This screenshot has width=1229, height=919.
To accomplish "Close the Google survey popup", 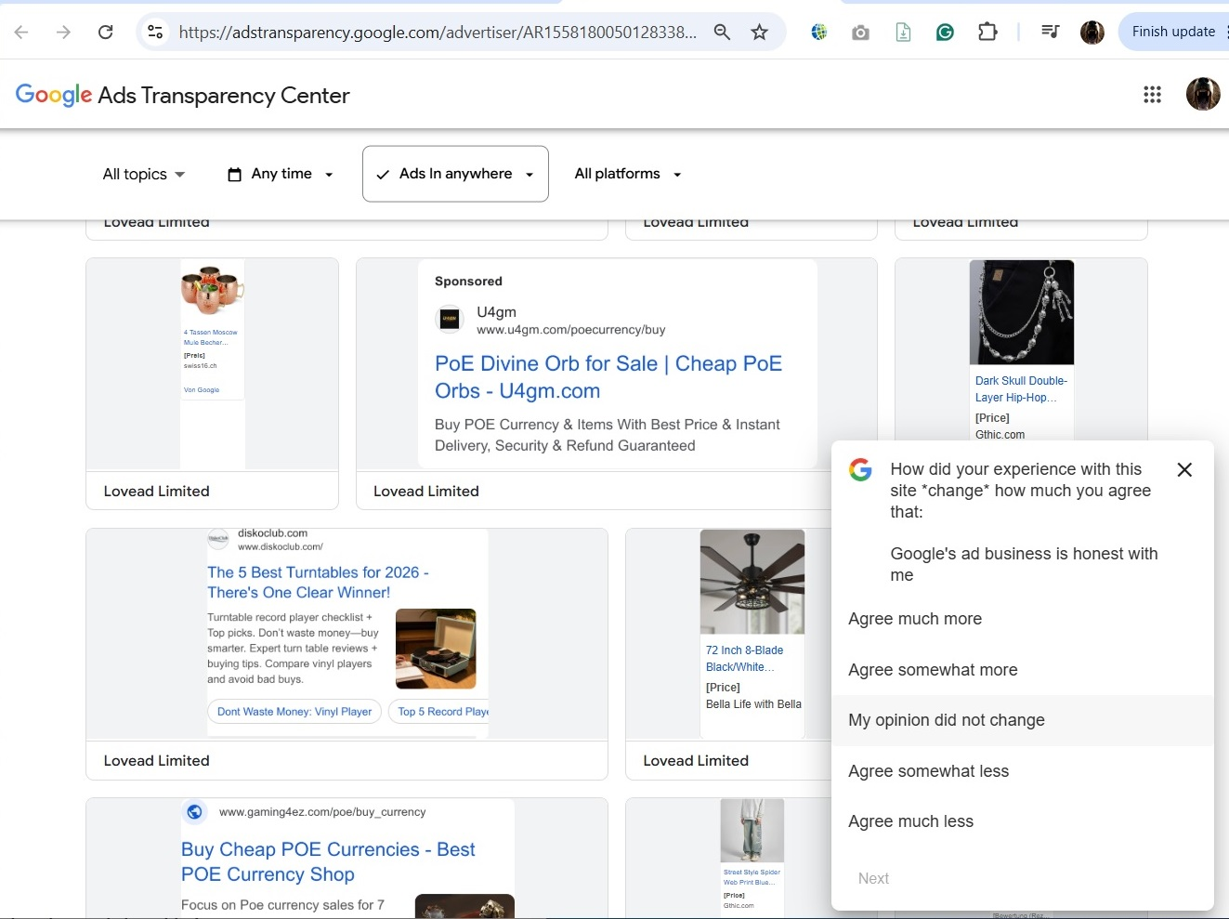I will click(x=1184, y=470).
